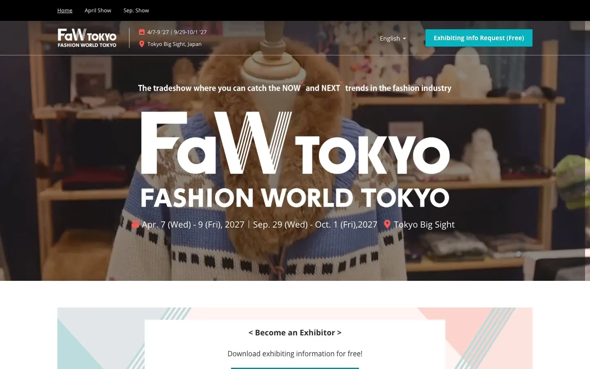The height and width of the screenshot is (369, 590).
Task: Click the hero Tokyo Big Sight text
Action: (424, 224)
